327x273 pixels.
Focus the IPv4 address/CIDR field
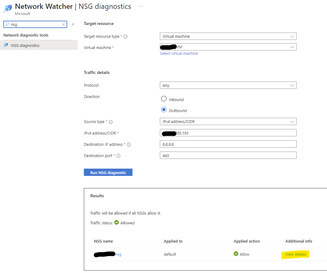pyautogui.click(x=228, y=133)
